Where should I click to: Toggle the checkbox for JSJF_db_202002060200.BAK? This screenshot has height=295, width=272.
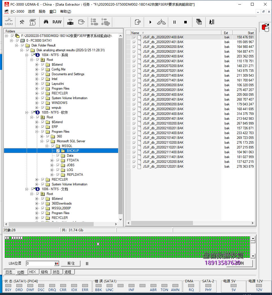coord(134,47)
